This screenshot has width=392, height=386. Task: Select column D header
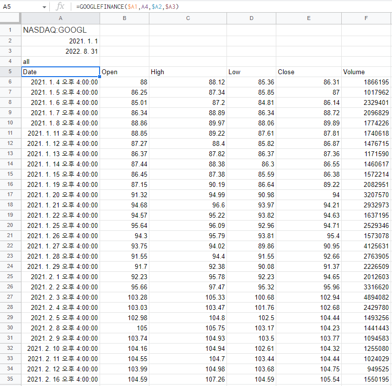(251, 18)
